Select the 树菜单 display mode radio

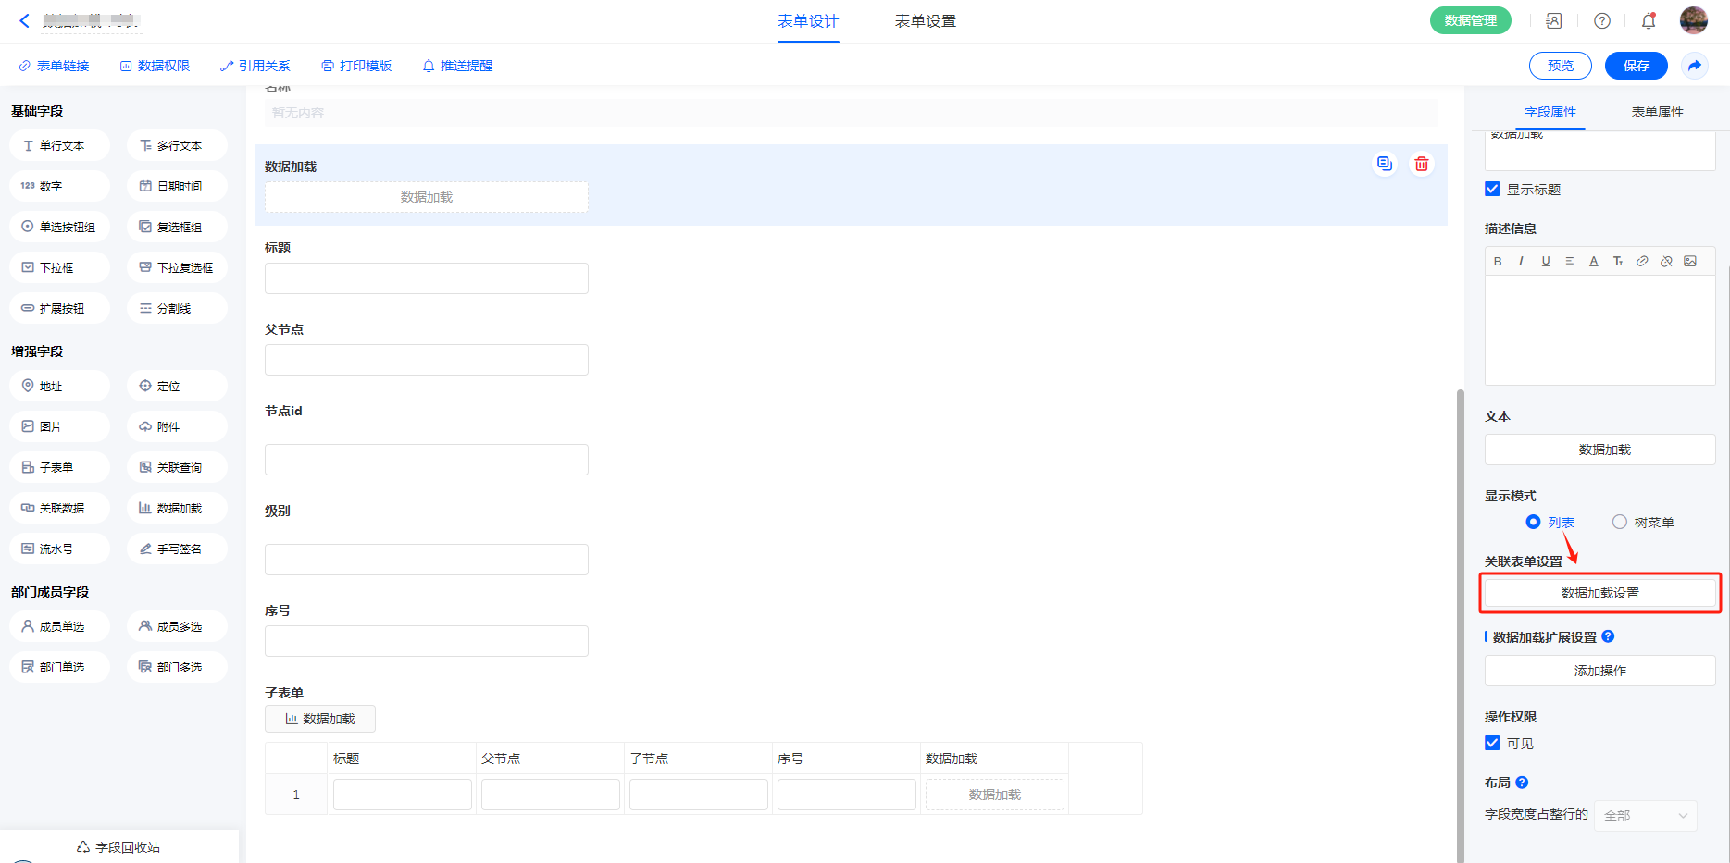click(1619, 522)
